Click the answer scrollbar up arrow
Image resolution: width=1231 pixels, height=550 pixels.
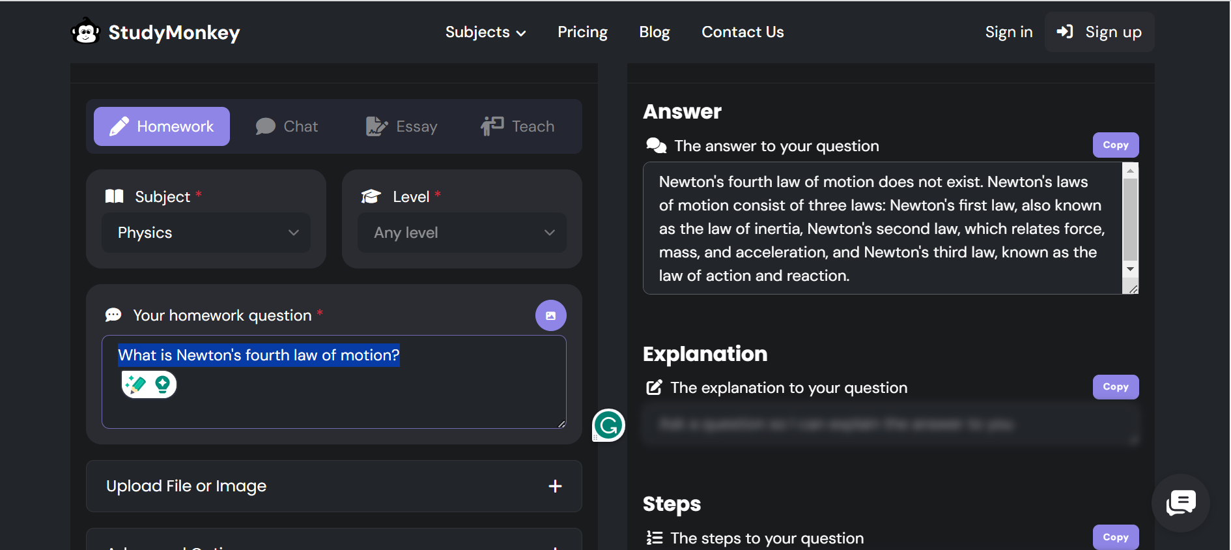pos(1130,171)
